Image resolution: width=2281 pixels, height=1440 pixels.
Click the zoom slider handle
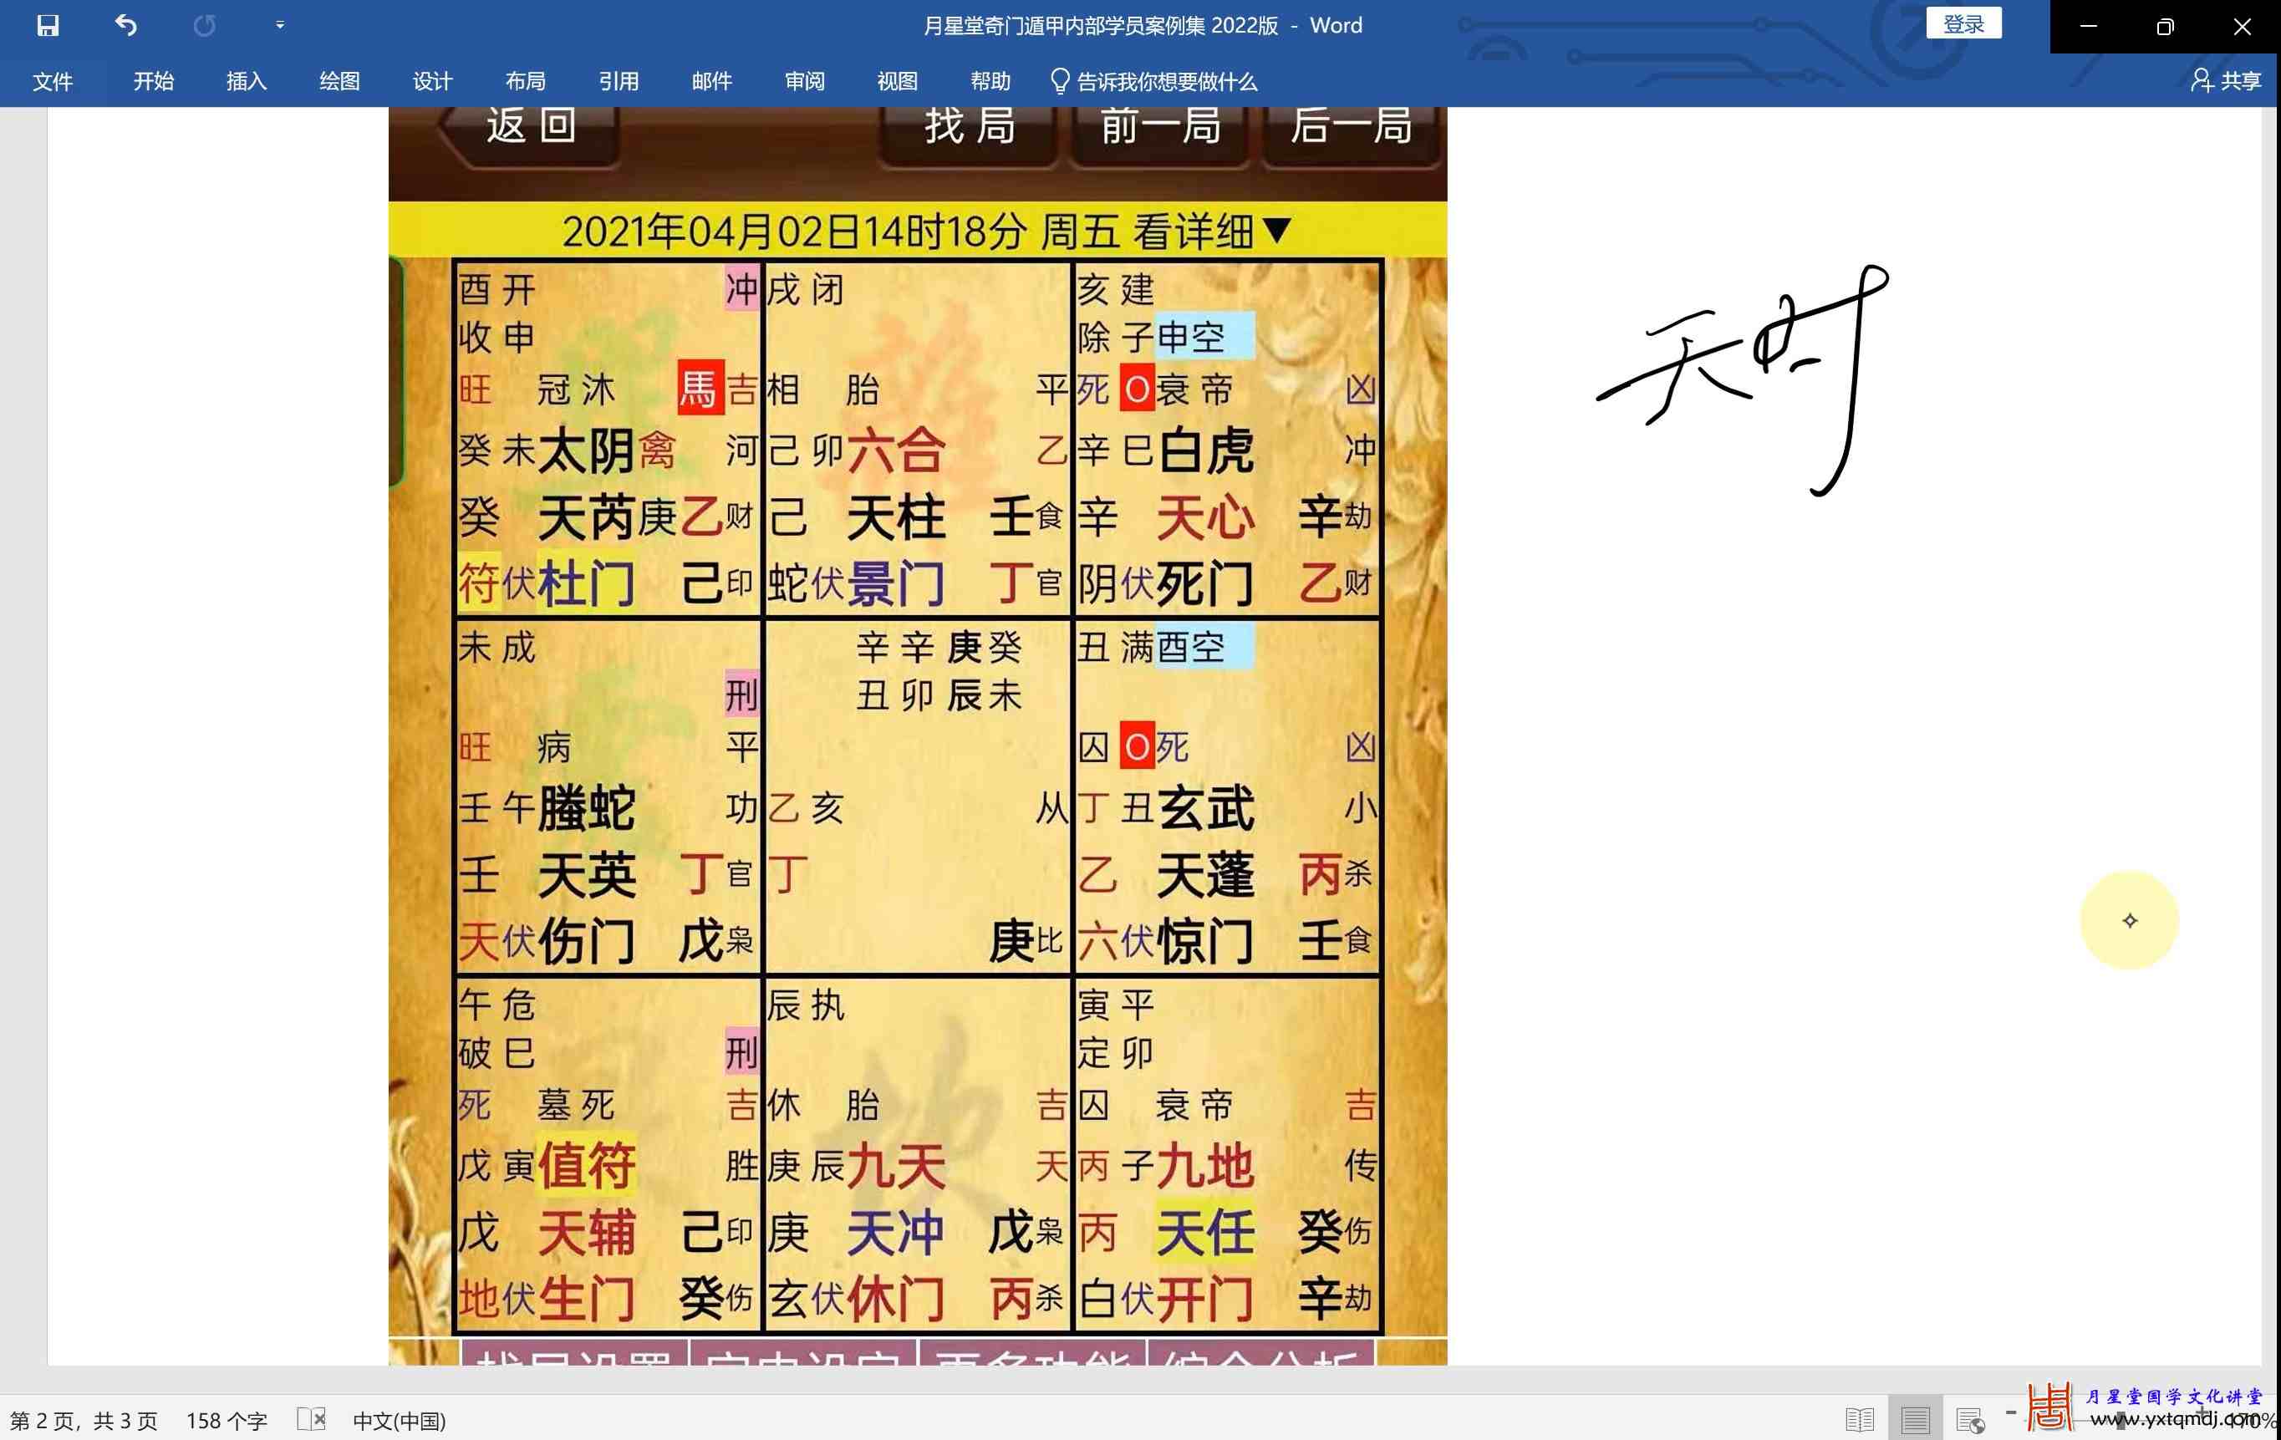2120,1419
